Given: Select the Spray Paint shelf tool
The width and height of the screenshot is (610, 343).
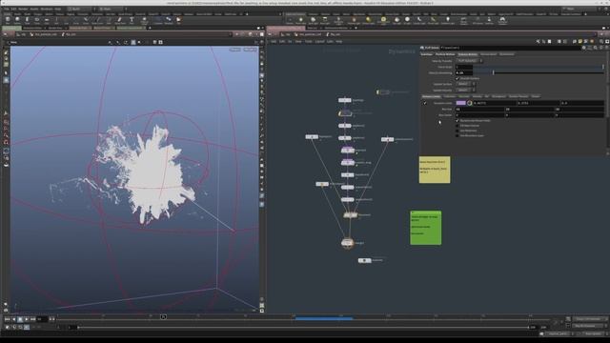Looking at the screenshot, I should 120,20.
